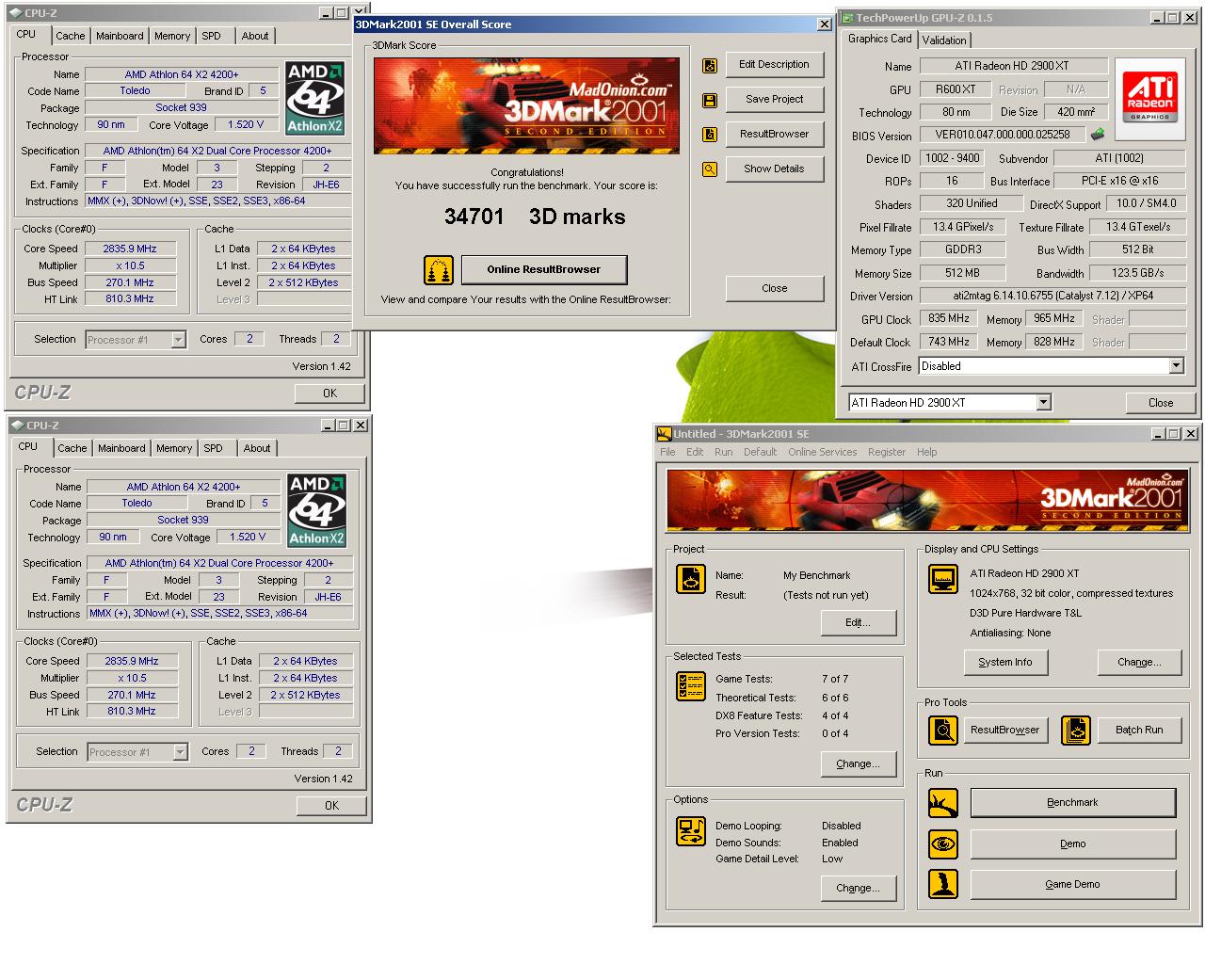This screenshot has height=964, width=1205.
Task: Click the AMD Athlon X2 logo in the upper CPU-Z window
Action: 315,99
